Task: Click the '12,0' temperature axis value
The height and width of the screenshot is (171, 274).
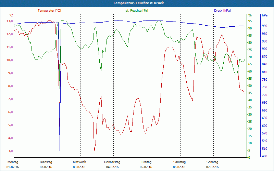Action: [10, 34]
